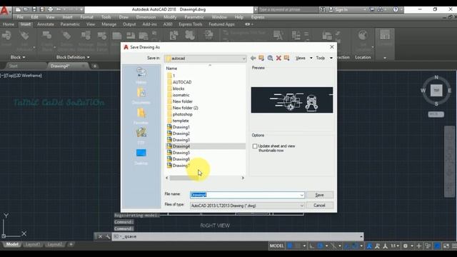The image size is (457, 257).
Task: Open the FTP place in the sidebar
Action: coord(141,136)
